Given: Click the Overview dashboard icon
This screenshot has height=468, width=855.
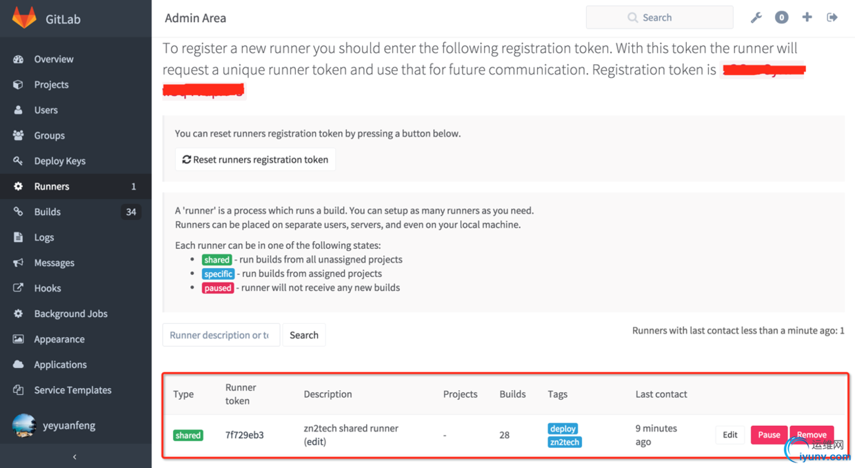Looking at the screenshot, I should (19, 59).
